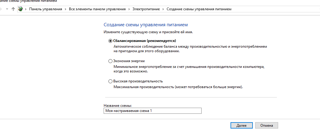Viewport: 320px width, 140px height.
Task: Select Высокая производительность radio button
Action: coord(110,81)
